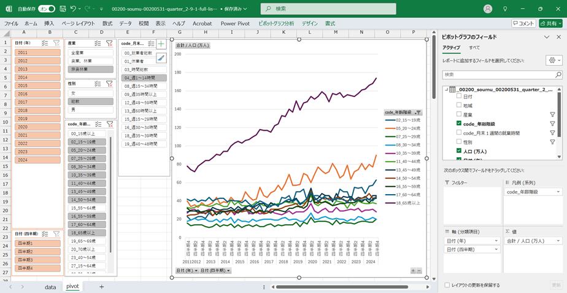Screen dimensions: 567x293
Task: Open the ピボットグラフ分析 ribbon tab
Action: click(x=276, y=23)
